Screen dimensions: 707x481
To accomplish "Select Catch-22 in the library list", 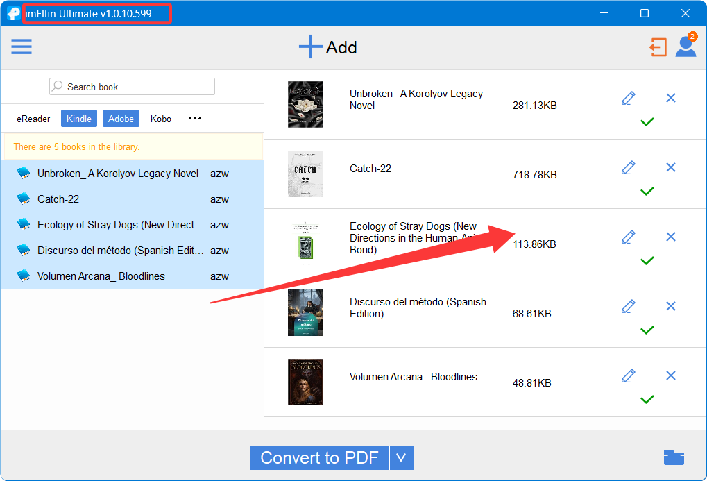I will [133, 199].
